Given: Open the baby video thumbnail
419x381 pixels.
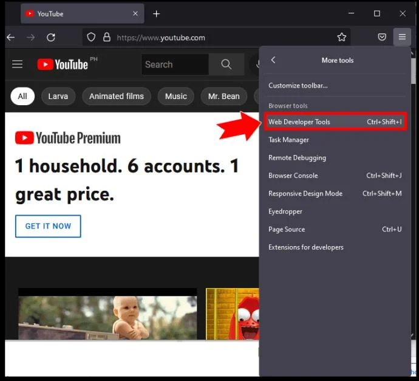Looking at the screenshot, I should [107, 314].
